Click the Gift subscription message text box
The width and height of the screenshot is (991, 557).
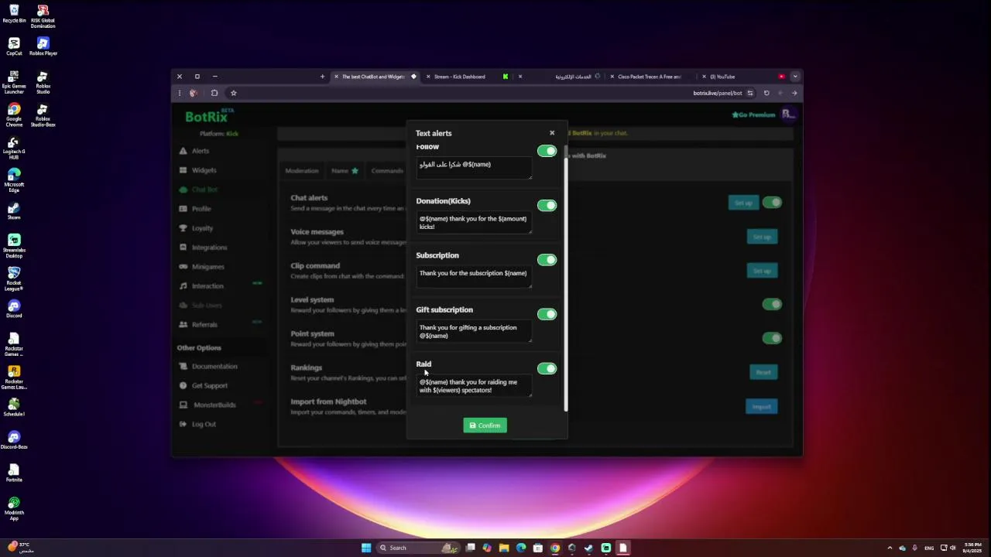click(x=474, y=331)
